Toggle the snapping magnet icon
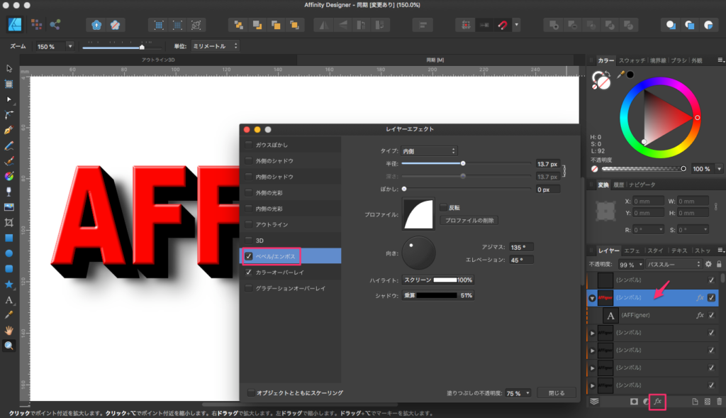726x418 pixels. click(x=503, y=25)
